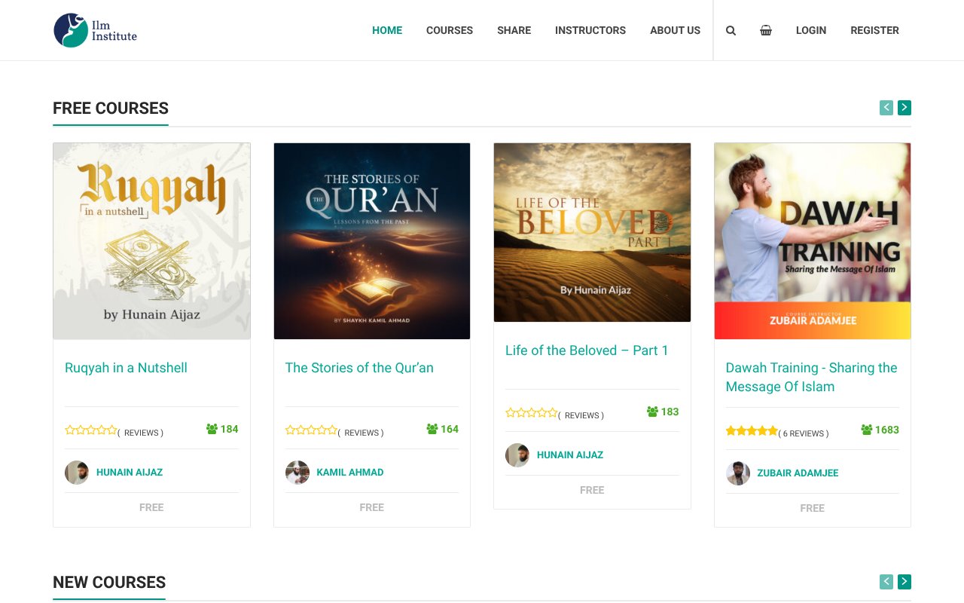
Task: Click the previous arrow for New Courses
Action: [x=886, y=582]
